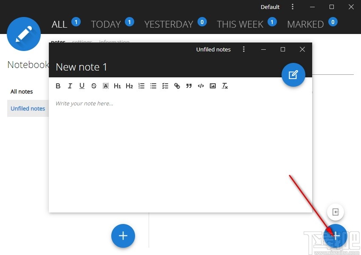Insert a code block
Viewport: 361px width, 255px height.
201,86
